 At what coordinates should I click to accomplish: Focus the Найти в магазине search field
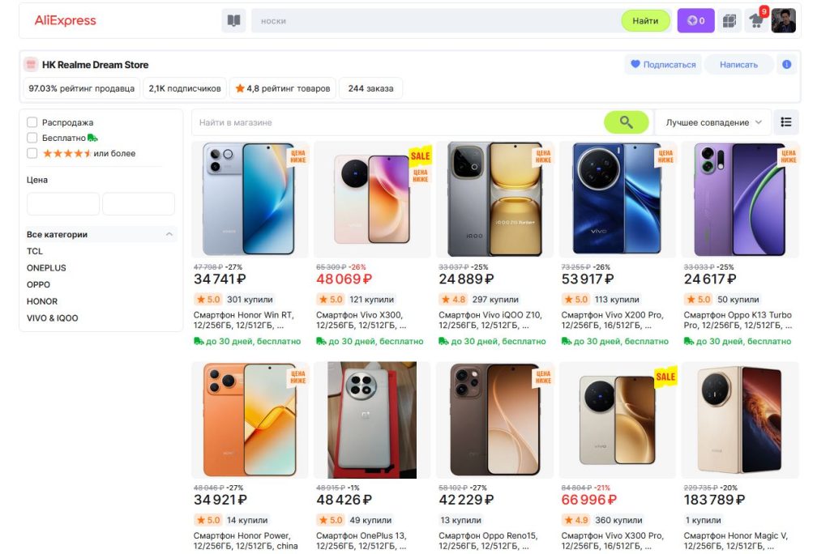pyautogui.click(x=397, y=122)
